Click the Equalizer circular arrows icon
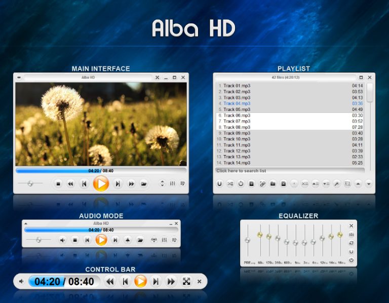Screen dimensions: 389x303 (352, 243)
